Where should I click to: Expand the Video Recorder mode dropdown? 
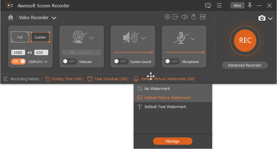point(54,18)
